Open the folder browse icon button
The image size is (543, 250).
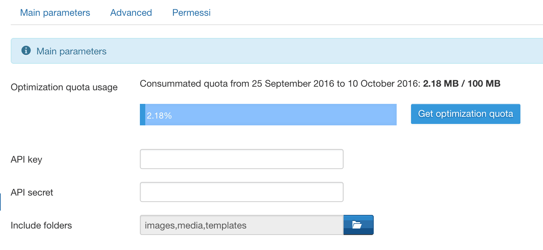tap(359, 225)
